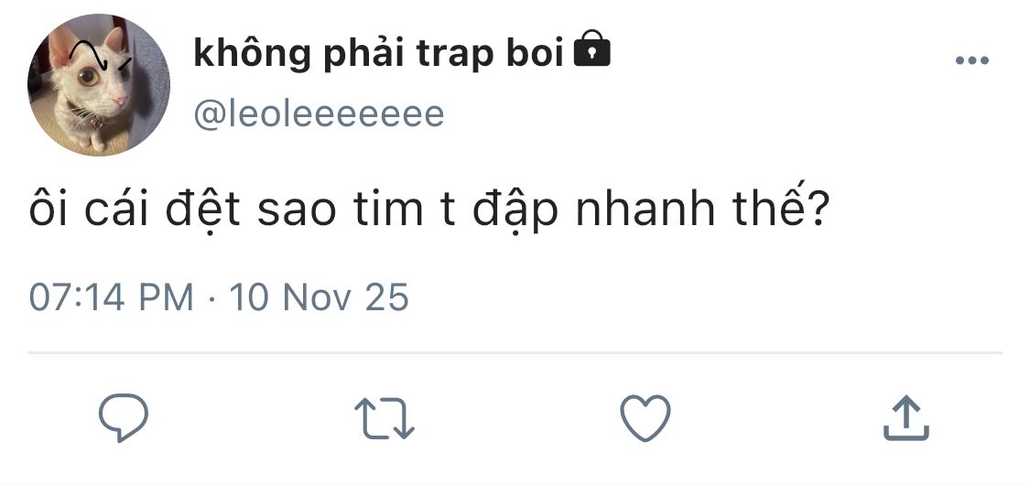1030x485 pixels.
Task: Open the cat profile picture
Action: pyautogui.click(x=99, y=85)
